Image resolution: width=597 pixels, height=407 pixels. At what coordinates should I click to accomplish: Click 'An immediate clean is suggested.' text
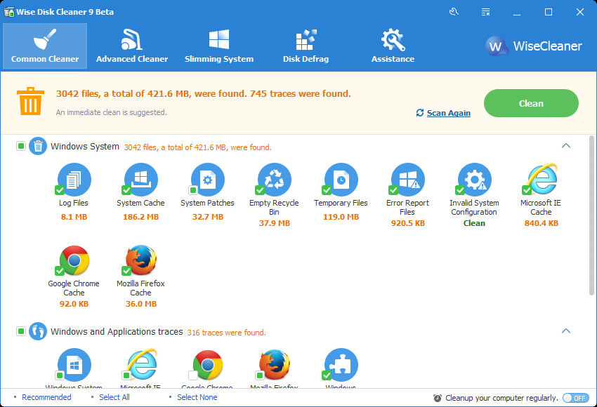112,112
